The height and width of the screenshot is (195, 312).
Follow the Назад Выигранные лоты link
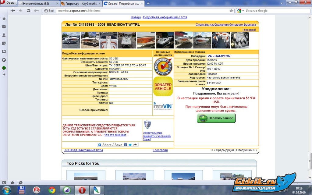83,150
